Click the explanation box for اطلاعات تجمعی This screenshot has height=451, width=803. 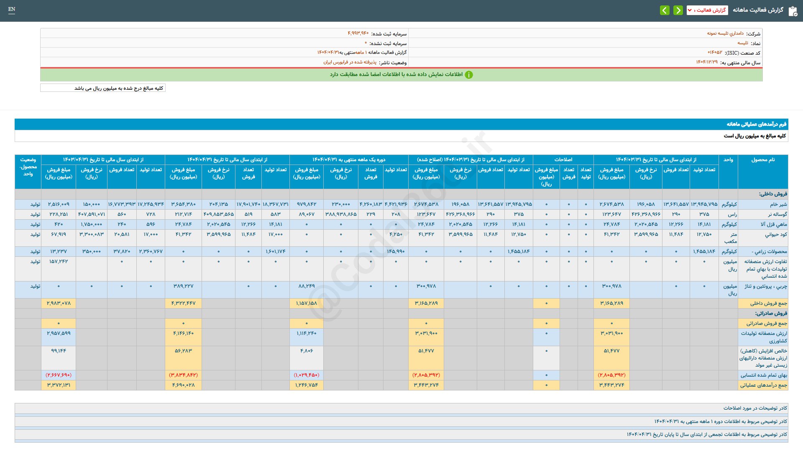tap(401, 435)
